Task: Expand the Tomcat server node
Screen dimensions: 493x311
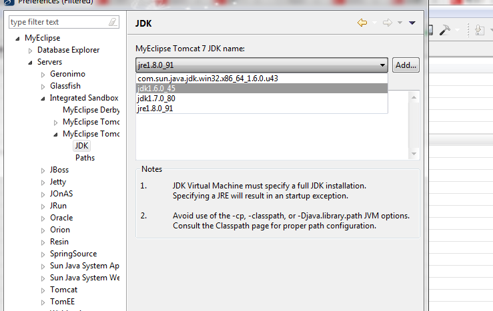Action: coord(43,290)
